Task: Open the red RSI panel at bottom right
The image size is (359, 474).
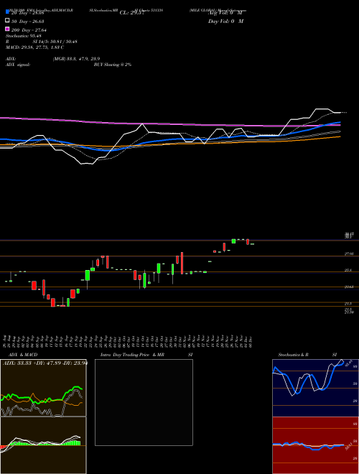Action: click(315, 445)
